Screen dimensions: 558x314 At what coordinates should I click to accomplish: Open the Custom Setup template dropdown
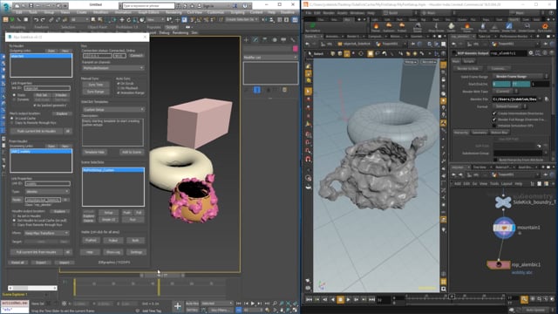tap(112, 110)
